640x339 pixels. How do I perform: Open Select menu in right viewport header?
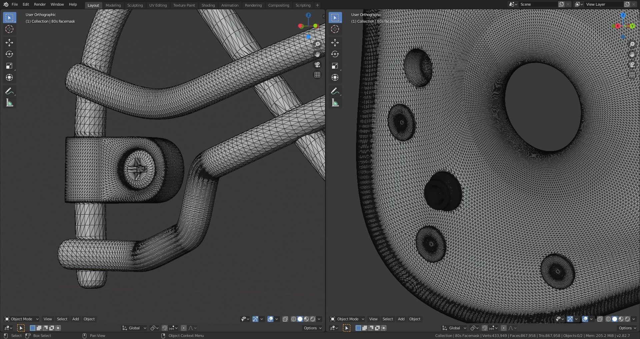pos(388,319)
